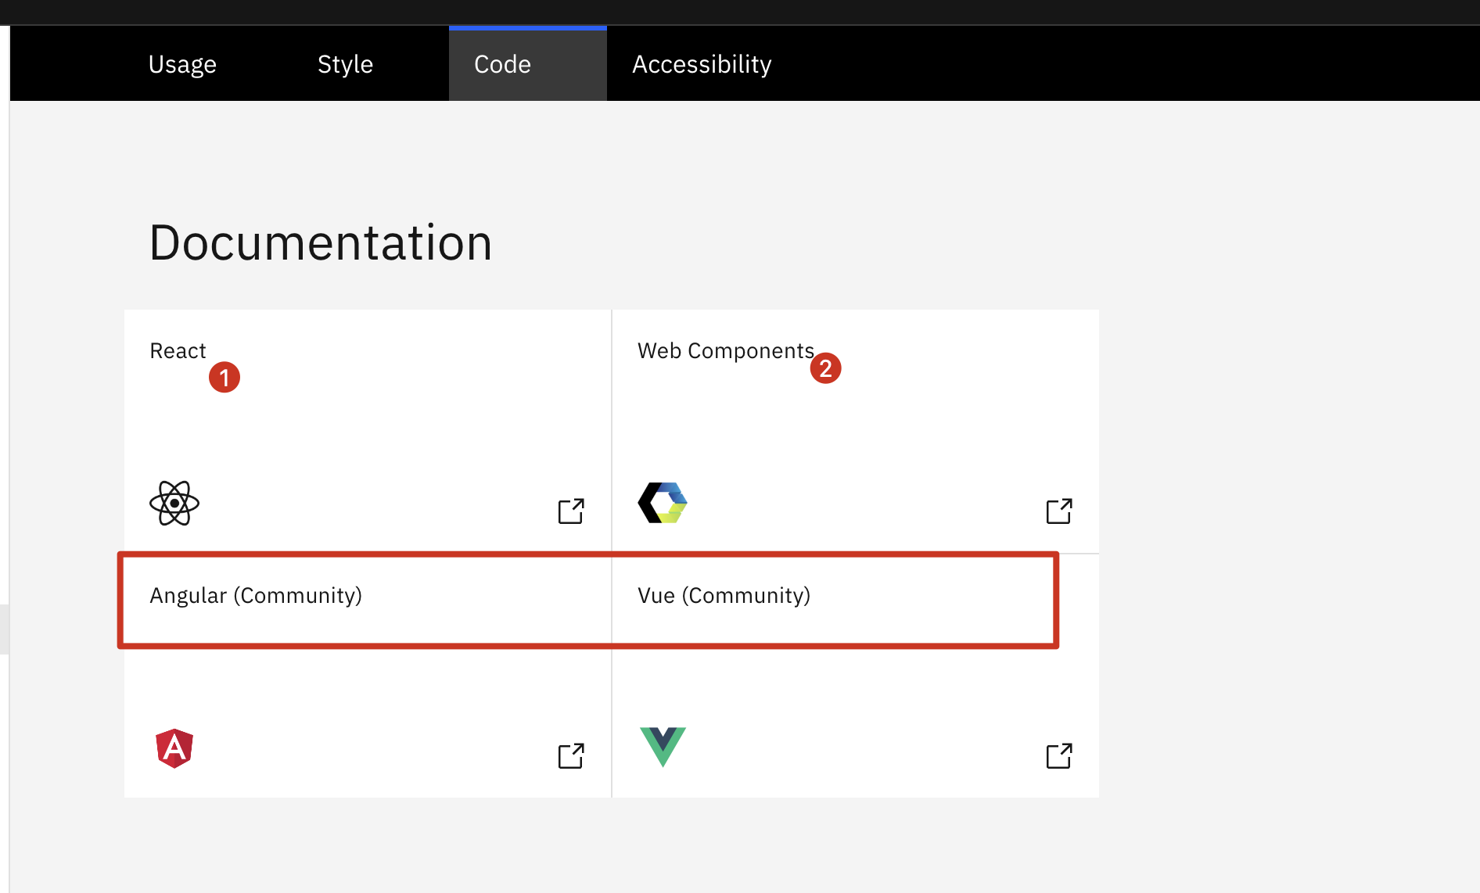Image resolution: width=1480 pixels, height=893 pixels.
Task: Click the Angular (Community) label
Action: (x=256, y=596)
